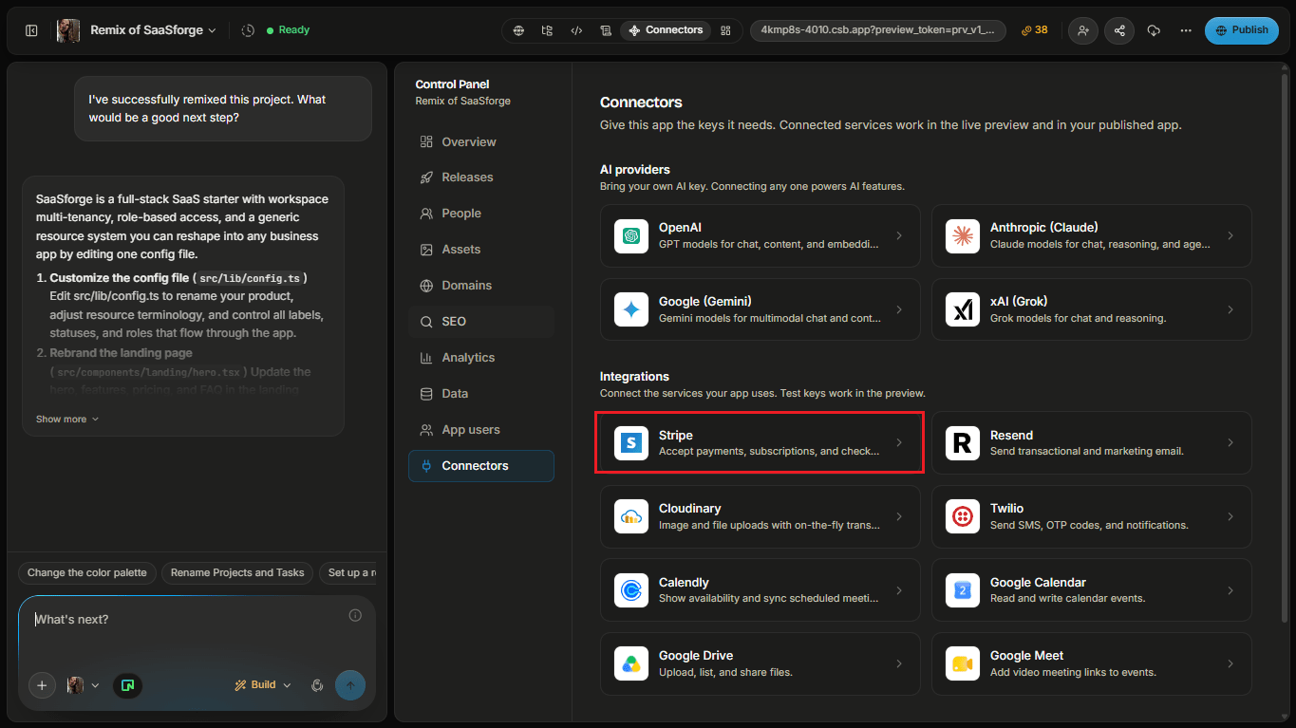
Task: Open the Stripe integration card
Action: click(760, 442)
